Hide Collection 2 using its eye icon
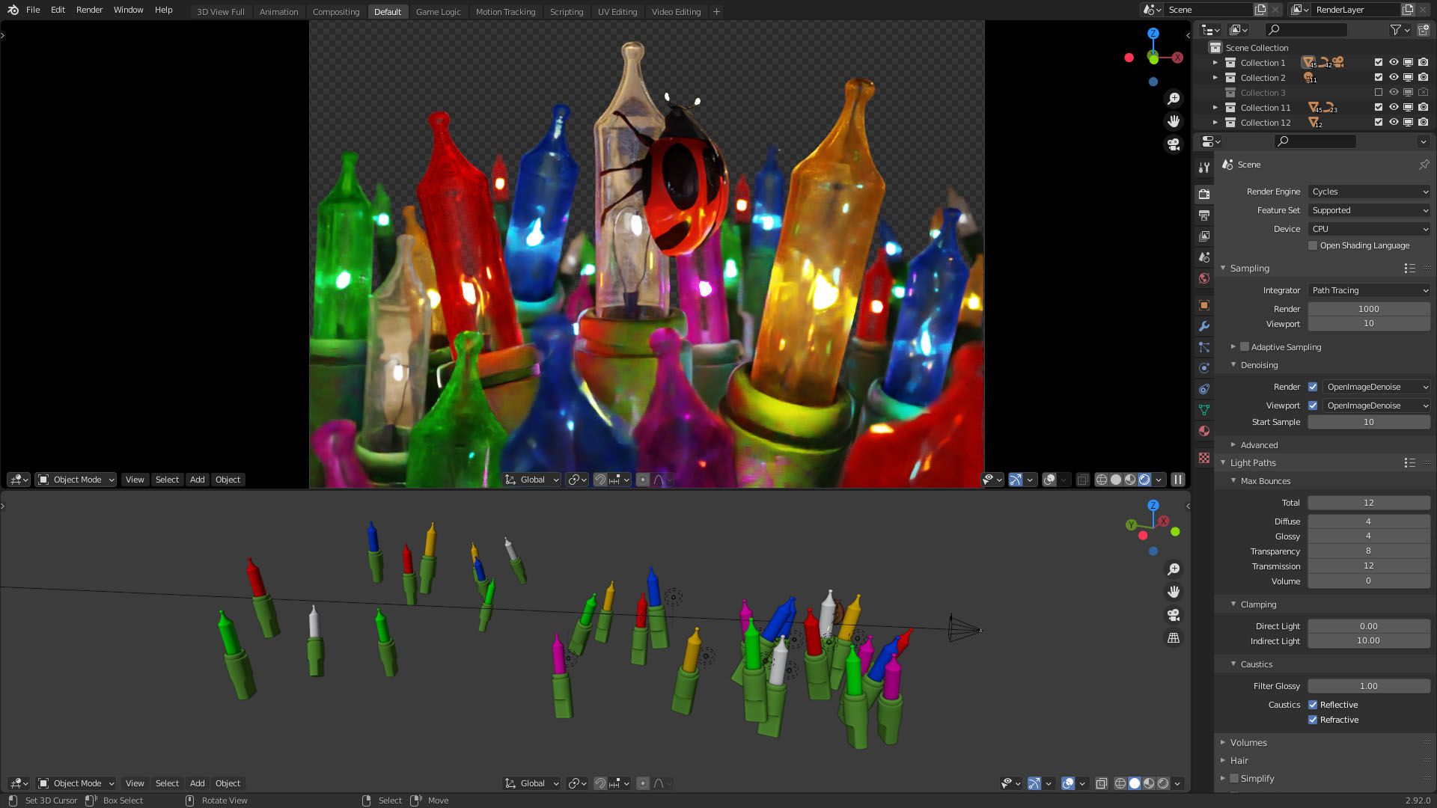Image resolution: width=1437 pixels, height=808 pixels. tap(1394, 78)
